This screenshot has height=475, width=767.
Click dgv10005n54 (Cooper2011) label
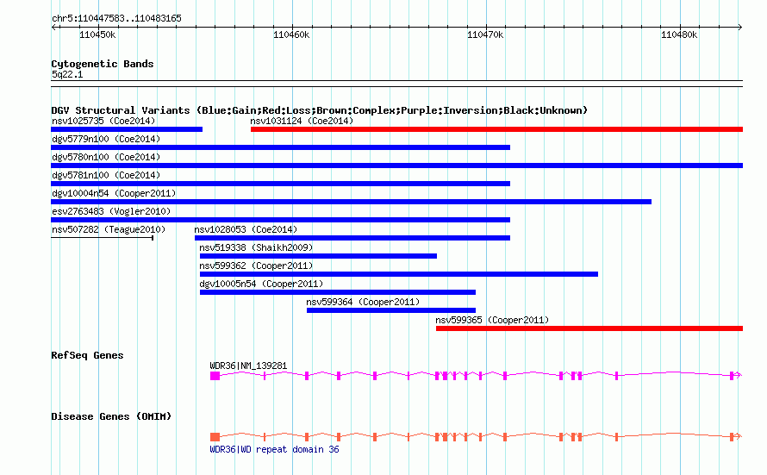tap(261, 284)
